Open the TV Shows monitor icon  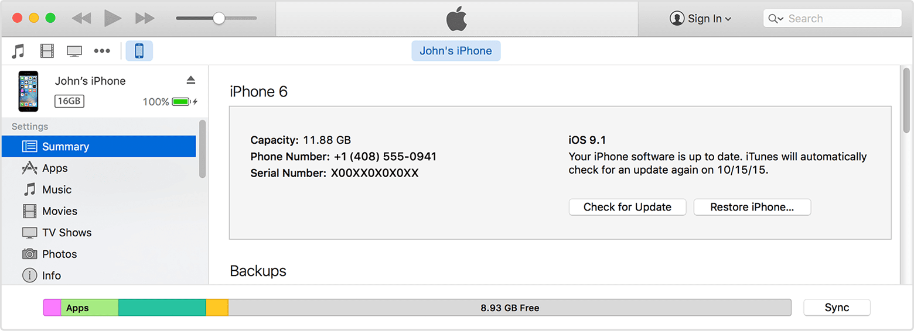click(x=74, y=51)
